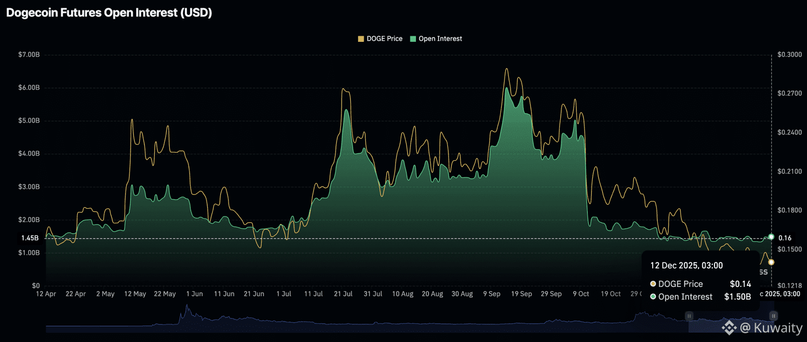Click the Binance logo watermark
Viewport: 807px width, 342px height.
(729, 328)
